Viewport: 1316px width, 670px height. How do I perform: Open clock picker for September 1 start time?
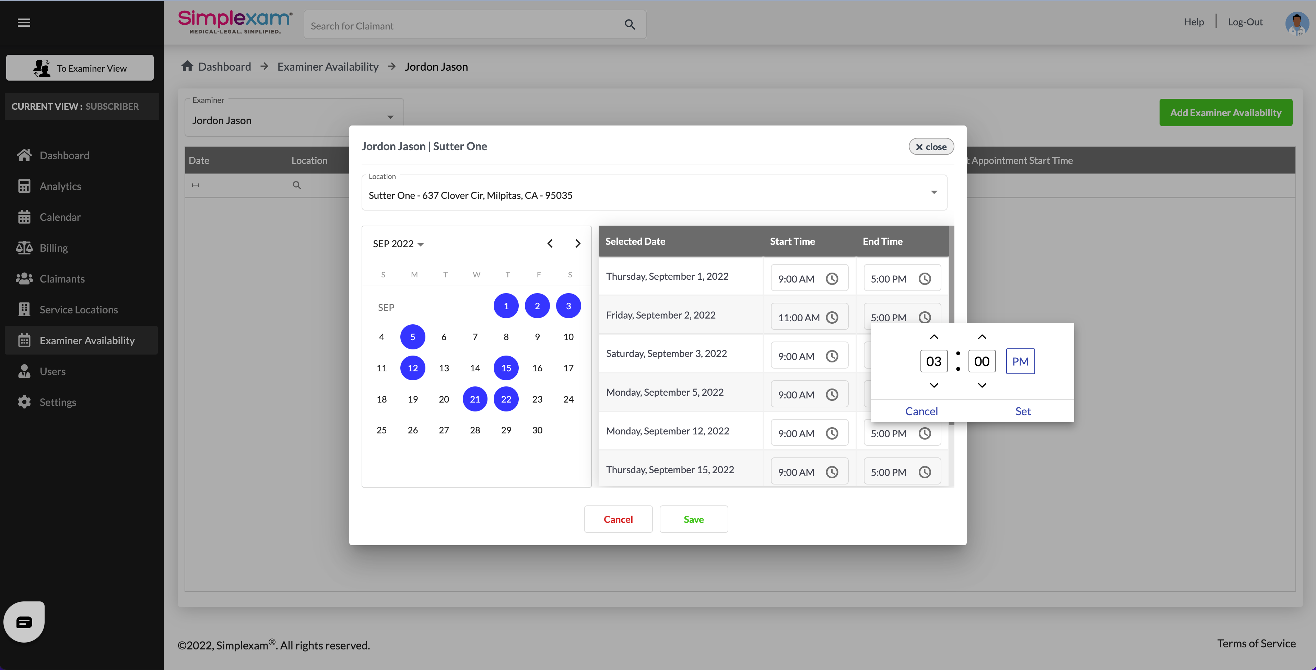coord(832,279)
